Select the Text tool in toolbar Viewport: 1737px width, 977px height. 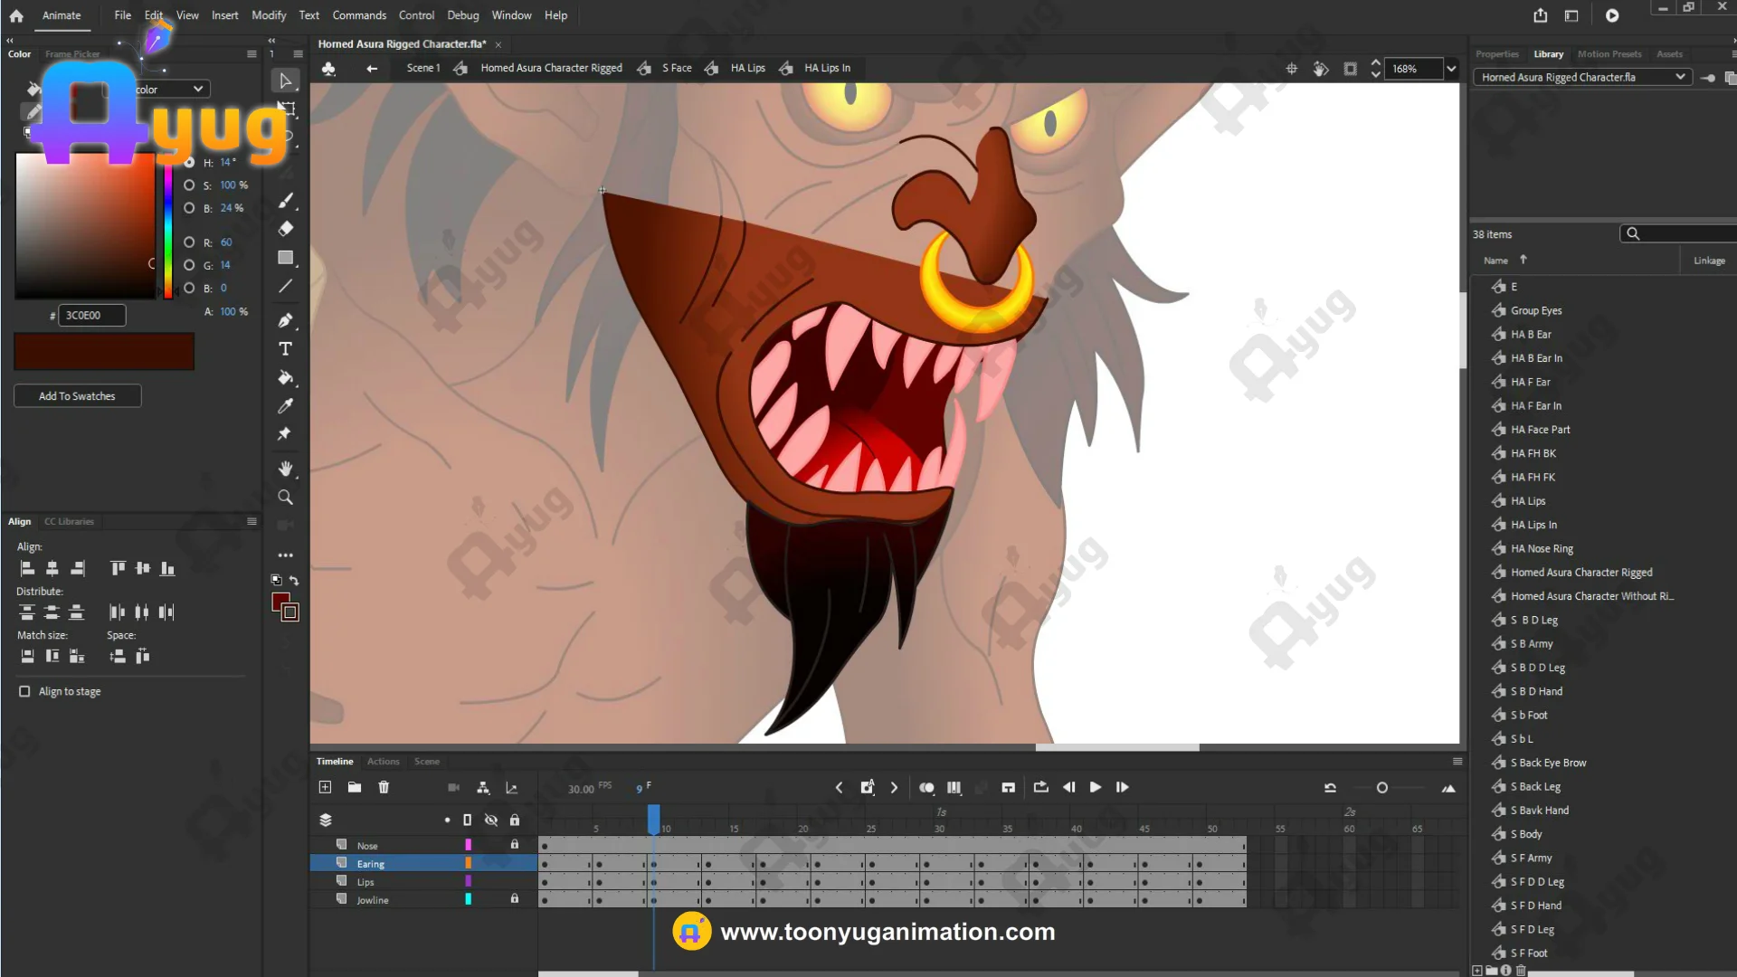pyautogui.click(x=285, y=349)
